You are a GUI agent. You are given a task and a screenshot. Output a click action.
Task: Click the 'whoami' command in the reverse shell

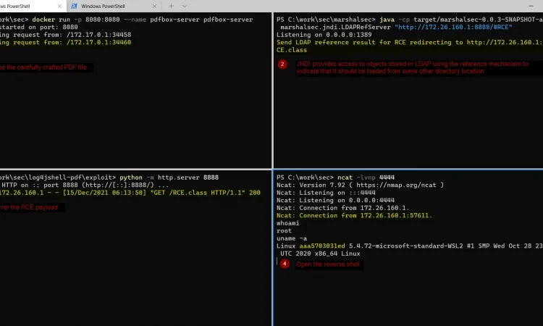[x=287, y=223]
